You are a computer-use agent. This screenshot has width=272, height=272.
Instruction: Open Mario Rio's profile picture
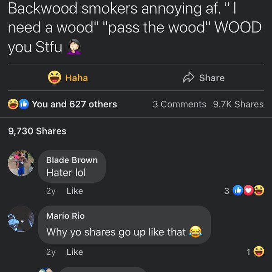[21, 219]
